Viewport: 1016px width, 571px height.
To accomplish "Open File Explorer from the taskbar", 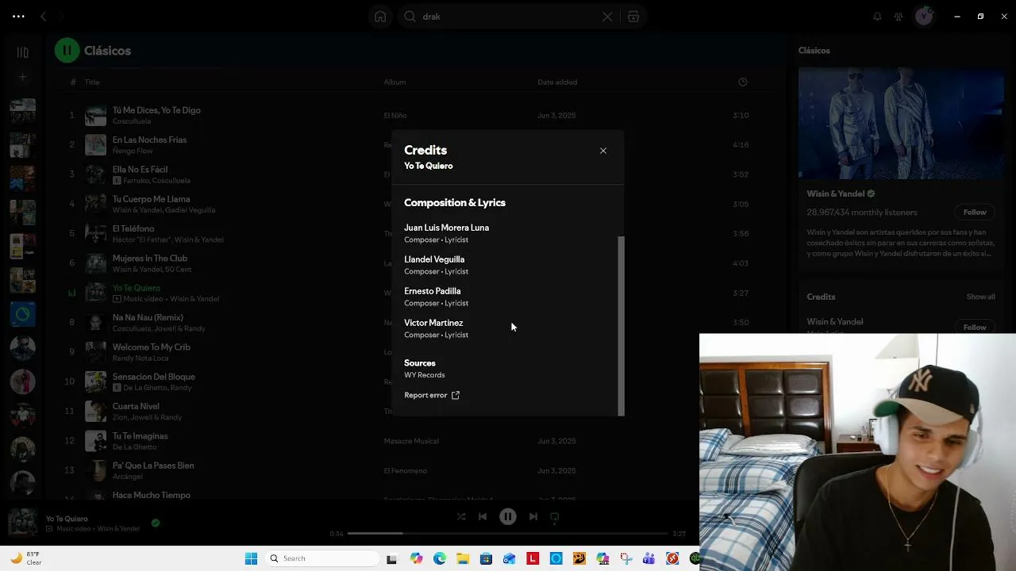I will point(463,559).
